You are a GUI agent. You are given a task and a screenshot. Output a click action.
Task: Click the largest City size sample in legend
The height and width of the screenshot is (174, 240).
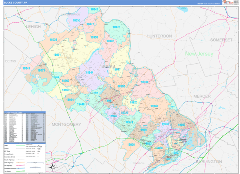point(40,146)
